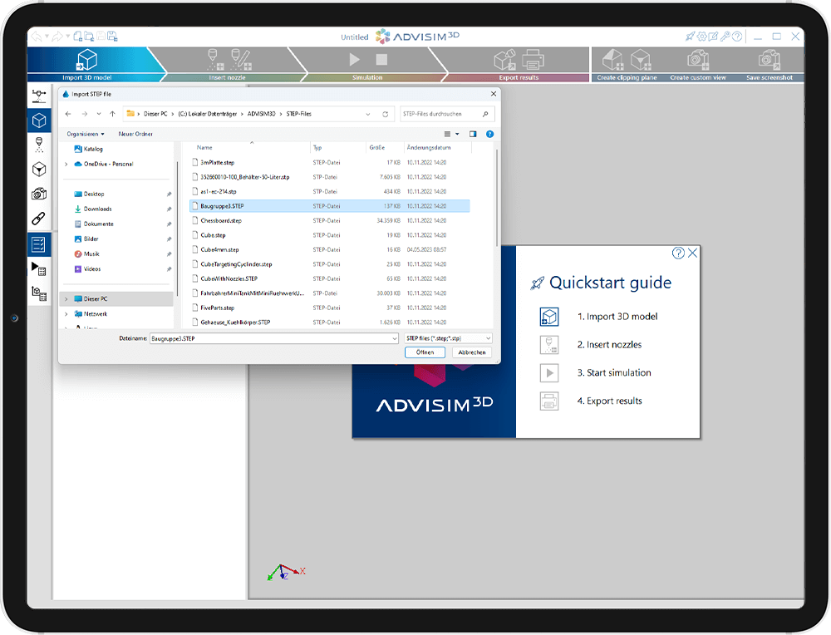Select Desktop in navigation pane

tap(94, 194)
